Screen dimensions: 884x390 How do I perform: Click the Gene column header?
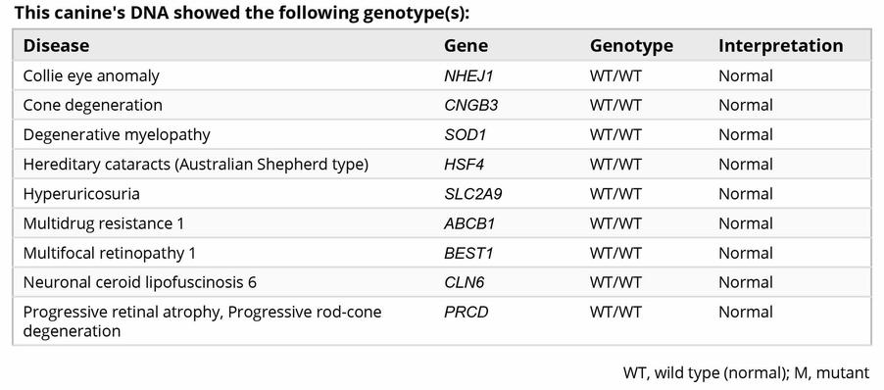(x=466, y=46)
